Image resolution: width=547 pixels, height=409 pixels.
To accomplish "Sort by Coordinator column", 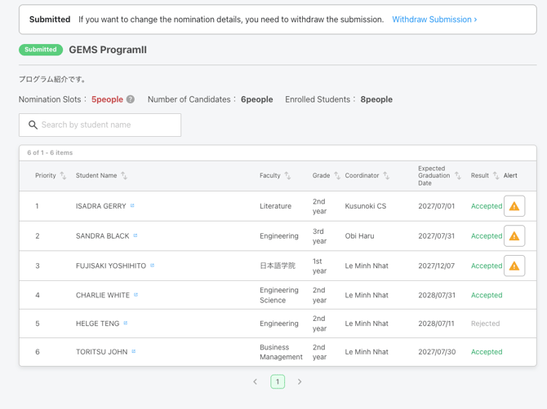I will [x=386, y=176].
